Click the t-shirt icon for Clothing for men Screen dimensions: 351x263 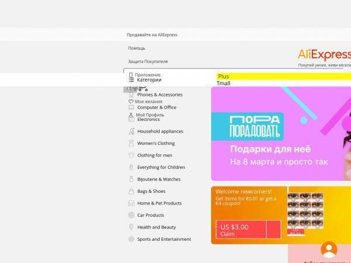click(x=132, y=155)
